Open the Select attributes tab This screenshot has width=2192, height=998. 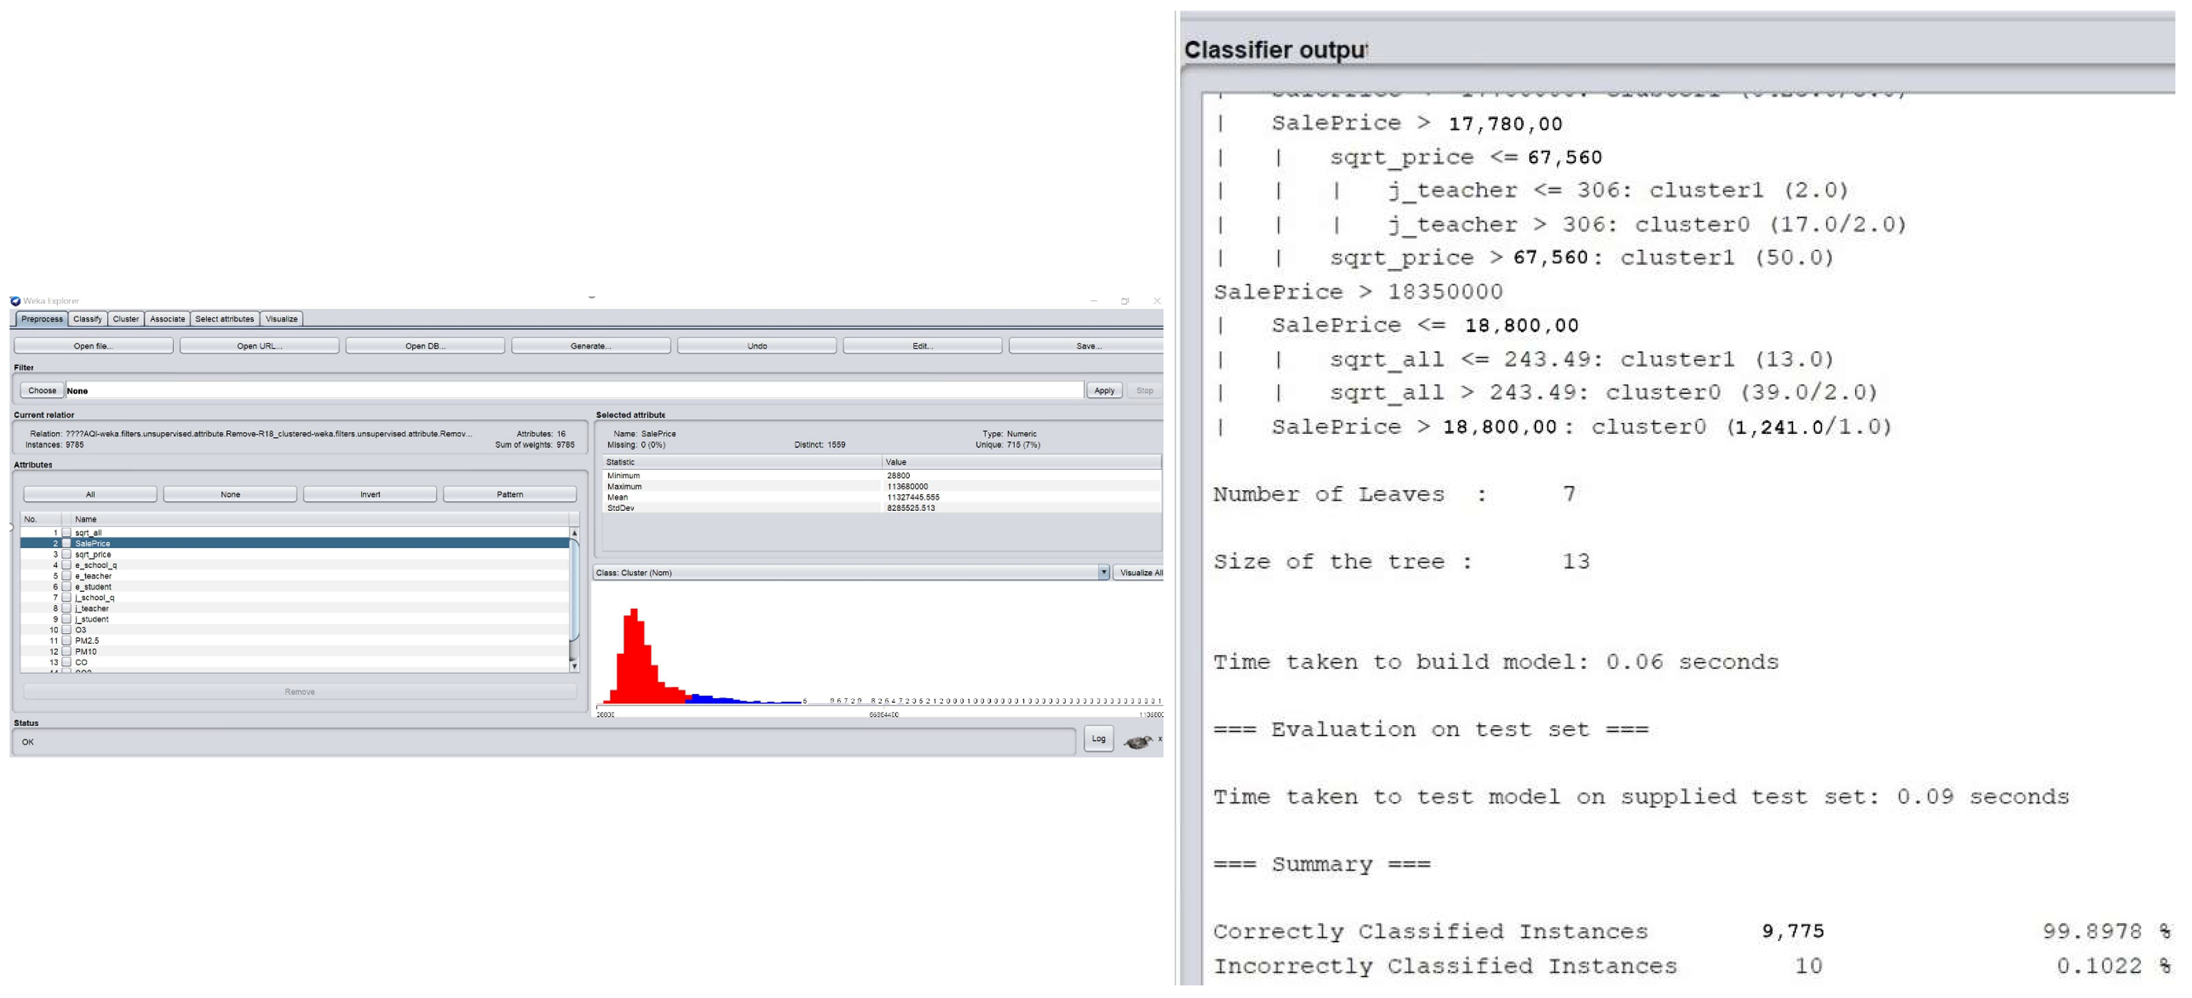pyautogui.click(x=224, y=320)
